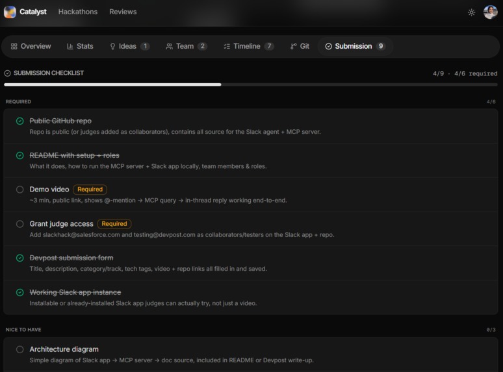Click the Submission count badge 9
The width and height of the screenshot is (503, 372).
coord(381,47)
